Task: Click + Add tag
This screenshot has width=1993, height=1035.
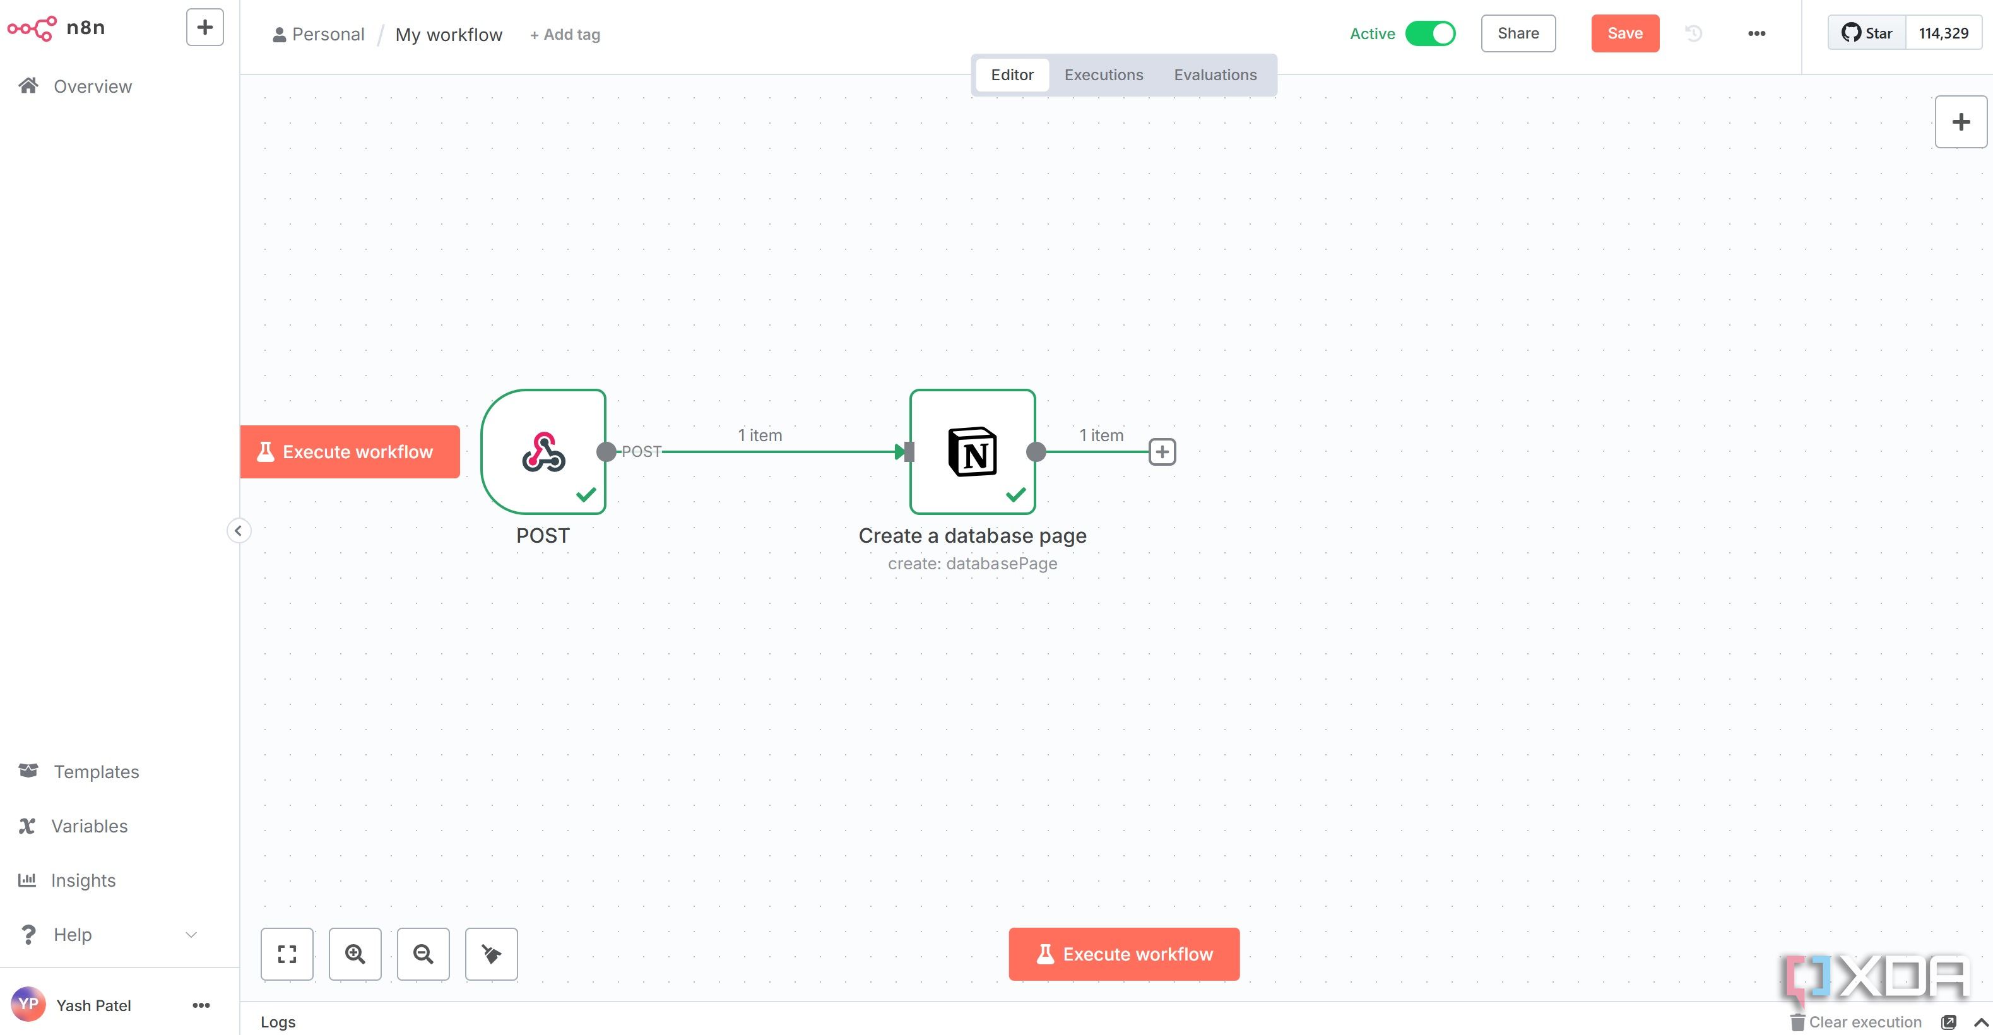Action: pos(565,35)
